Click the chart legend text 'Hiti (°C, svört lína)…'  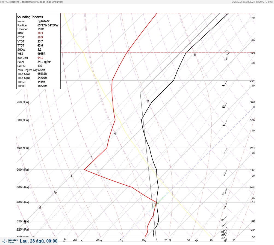point(32,2)
